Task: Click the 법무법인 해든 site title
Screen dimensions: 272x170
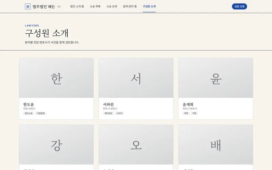Action: pyautogui.click(x=44, y=6)
